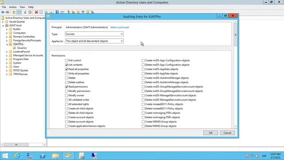284x160 pixels.
Task: Click the Properties icon next to Delete
Action: 41,12
